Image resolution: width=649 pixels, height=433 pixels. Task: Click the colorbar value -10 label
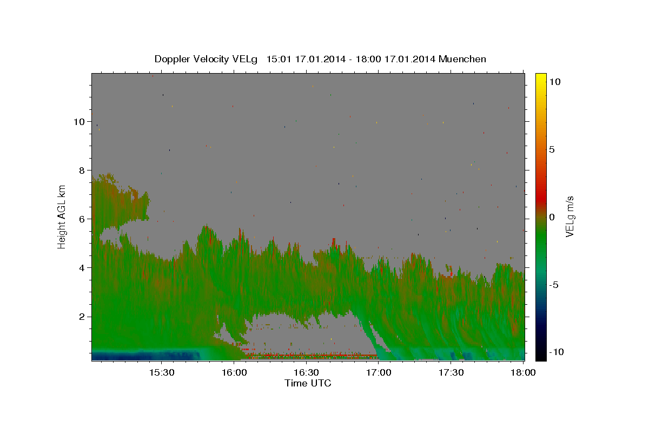(556, 352)
